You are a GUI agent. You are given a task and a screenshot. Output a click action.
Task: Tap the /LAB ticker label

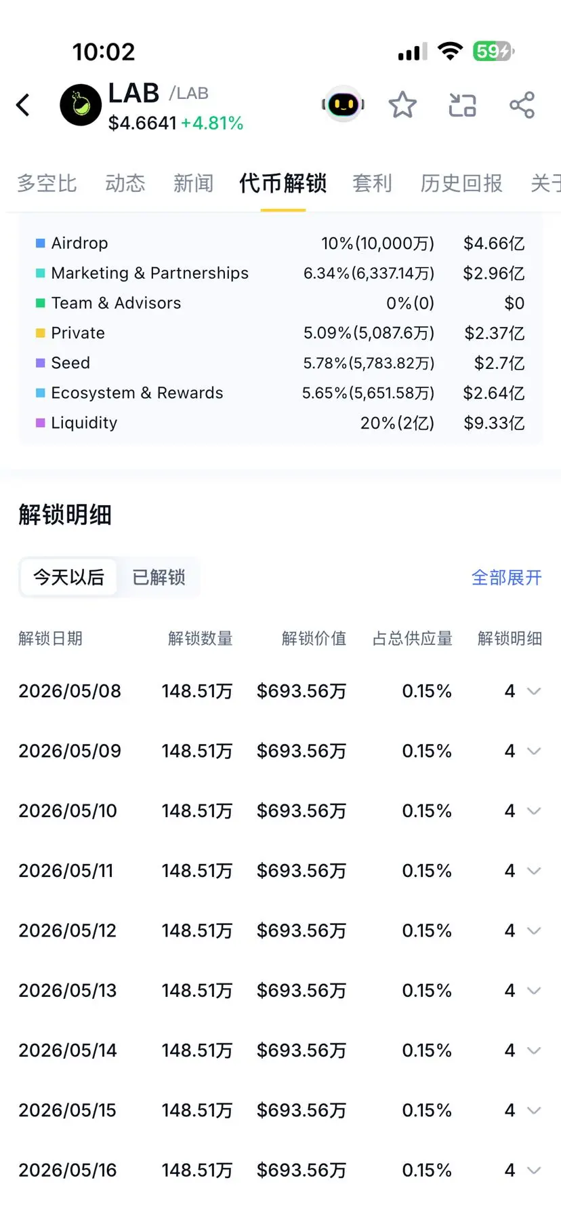188,94
